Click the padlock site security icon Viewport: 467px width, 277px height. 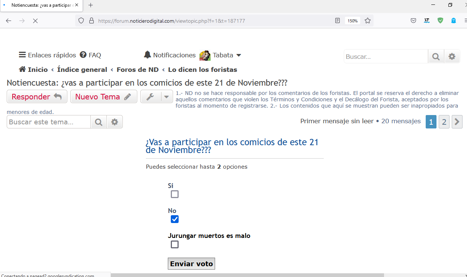92,21
